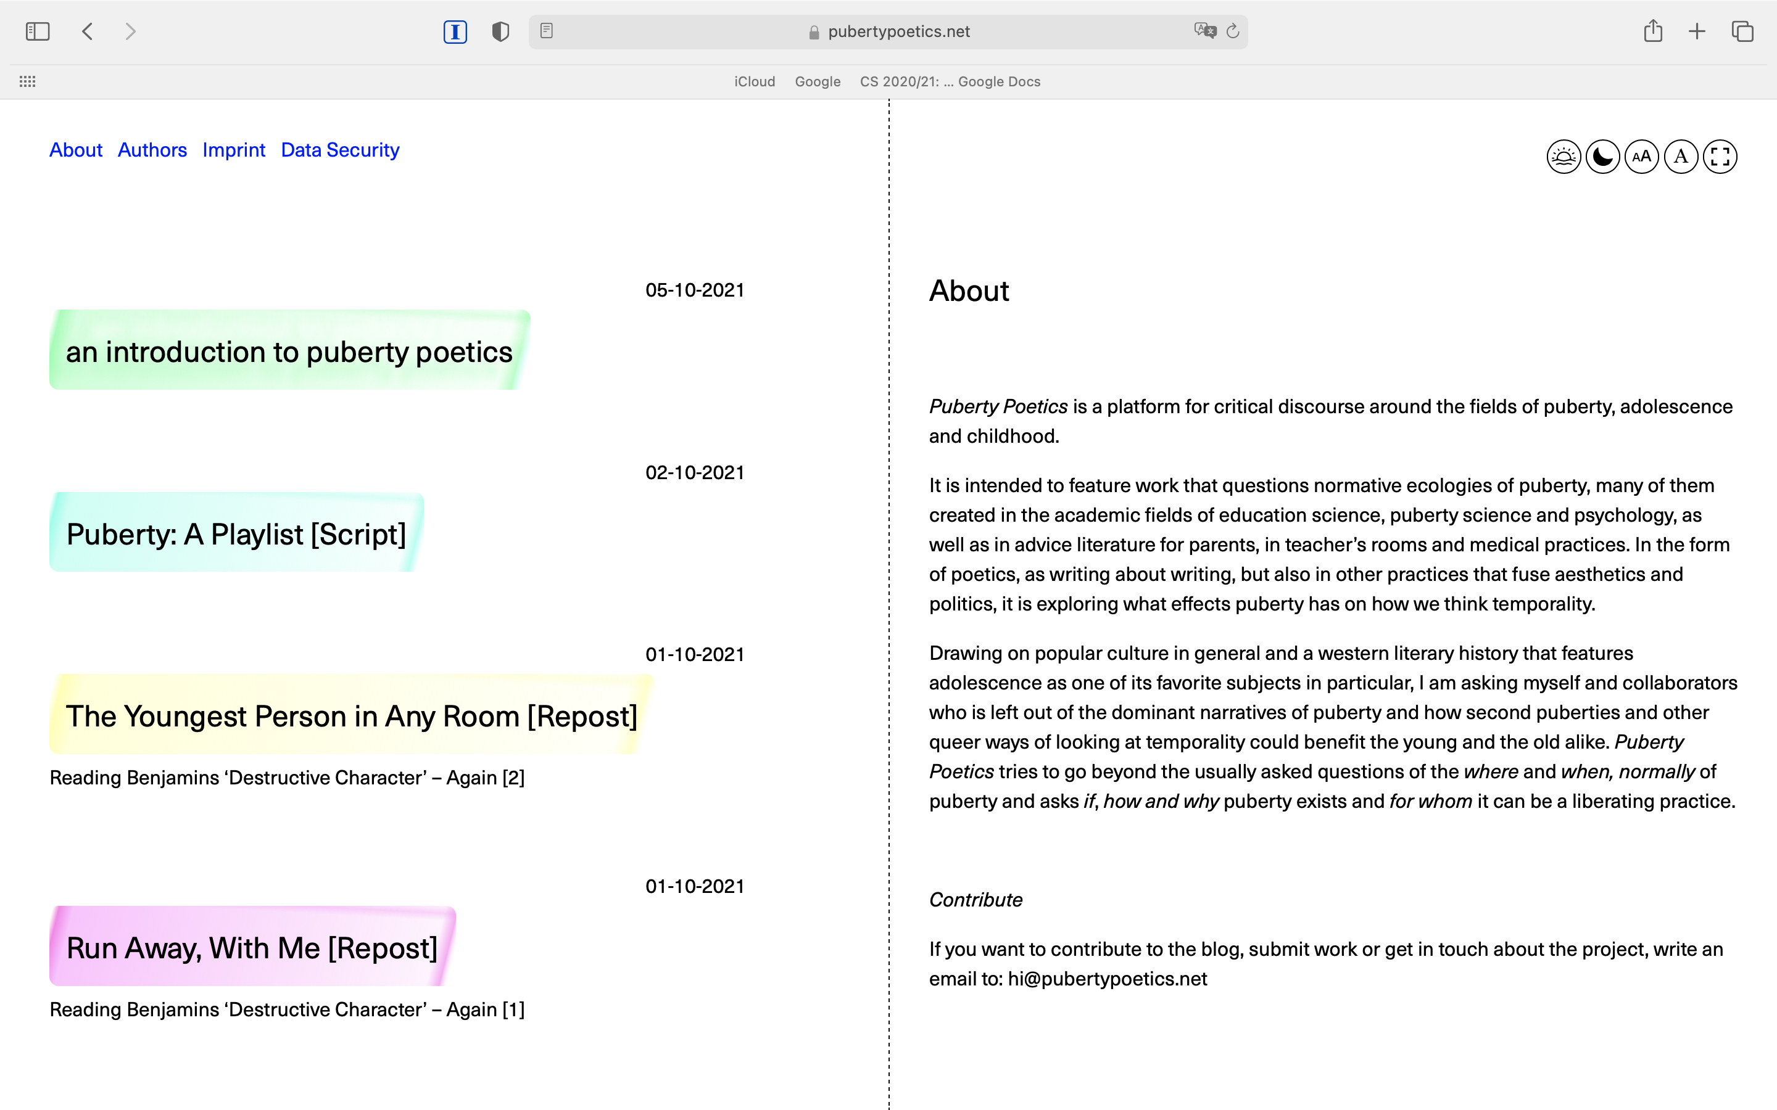Open the privacy report shield icon
Image resolution: width=1777 pixels, height=1110 pixels.
500,31
